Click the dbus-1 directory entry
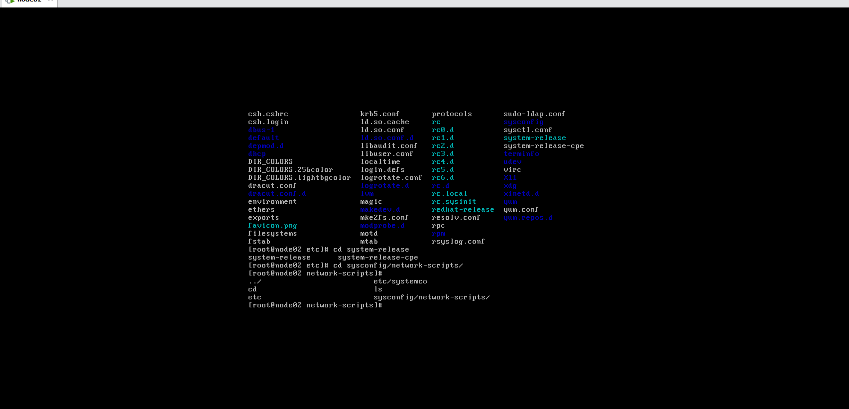Image resolution: width=849 pixels, height=409 pixels. click(x=261, y=130)
